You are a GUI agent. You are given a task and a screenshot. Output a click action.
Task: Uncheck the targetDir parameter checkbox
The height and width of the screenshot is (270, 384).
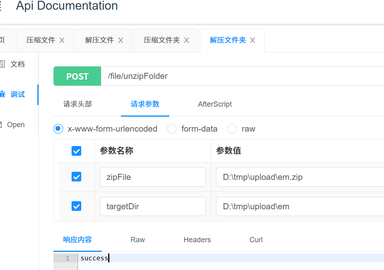click(x=76, y=206)
